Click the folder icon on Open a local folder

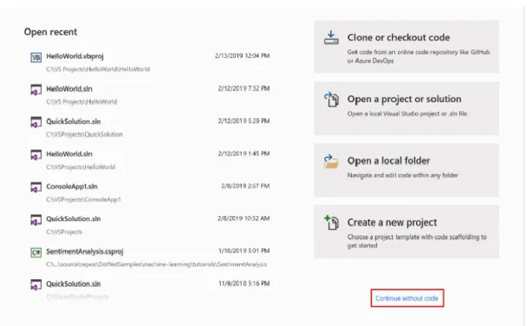[331, 161]
